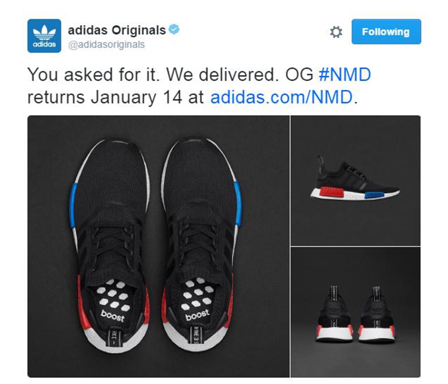Click the blue verified badge
Screen dimensions: 448x384
point(174,30)
